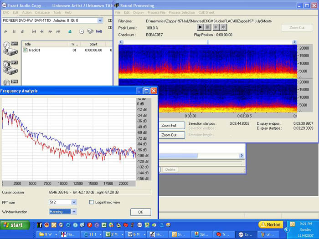This screenshot has height=239, width=319.
Task: Open the Display menu in Sound Processing
Action: 139,13
